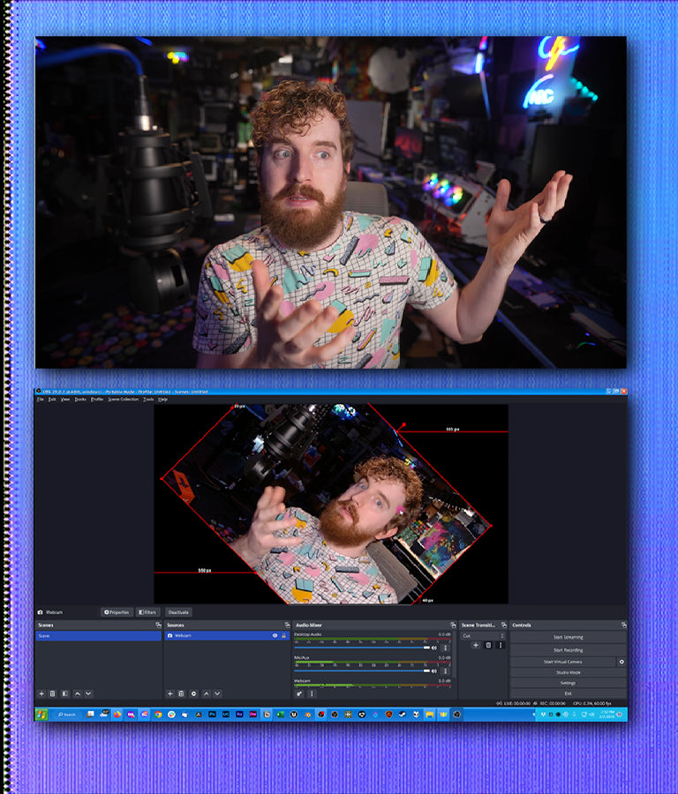Screen dimensions: 678x794
Task: Mute the Desktop Audio speaker icon
Action: (434, 648)
